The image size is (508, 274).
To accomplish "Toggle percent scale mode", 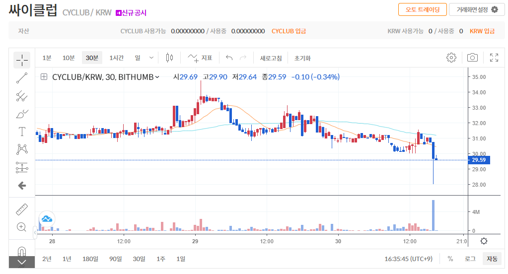I will (x=450, y=259).
